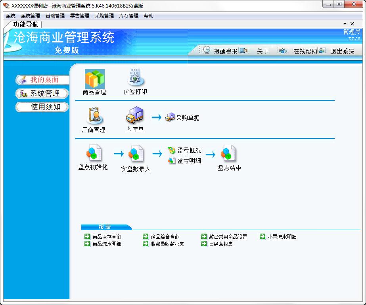Image resolution: width=366 pixels, height=305 pixels.
Task: Open the 盈亏概况 link
Action: click(189, 150)
